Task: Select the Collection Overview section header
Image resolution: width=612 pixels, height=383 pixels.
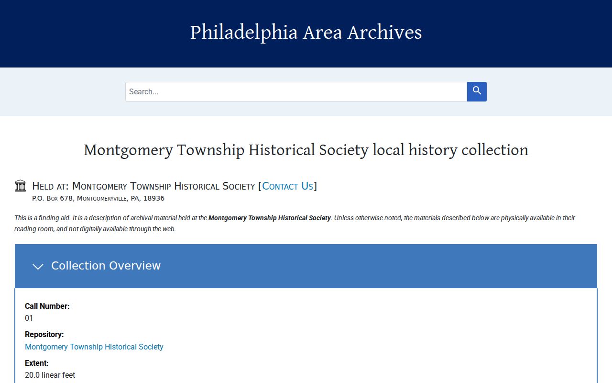Action: point(306,266)
